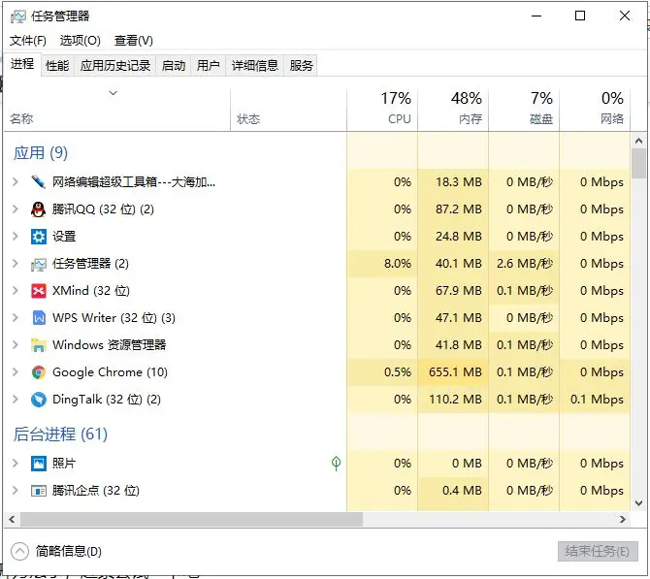Image resolution: width=650 pixels, height=579 pixels.
Task: Open the 文件 menu
Action: (x=28, y=41)
